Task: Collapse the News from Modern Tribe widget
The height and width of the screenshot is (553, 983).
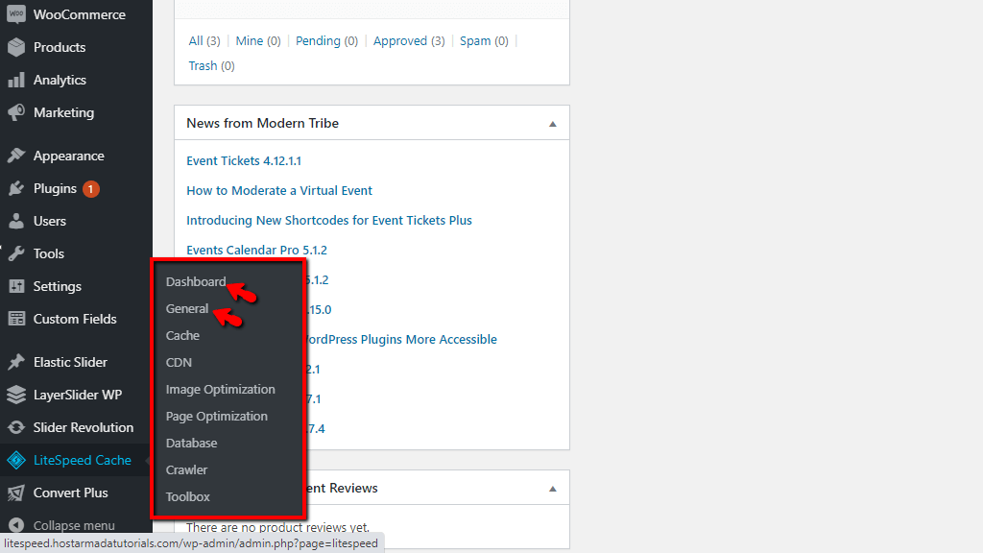Action: coord(552,124)
